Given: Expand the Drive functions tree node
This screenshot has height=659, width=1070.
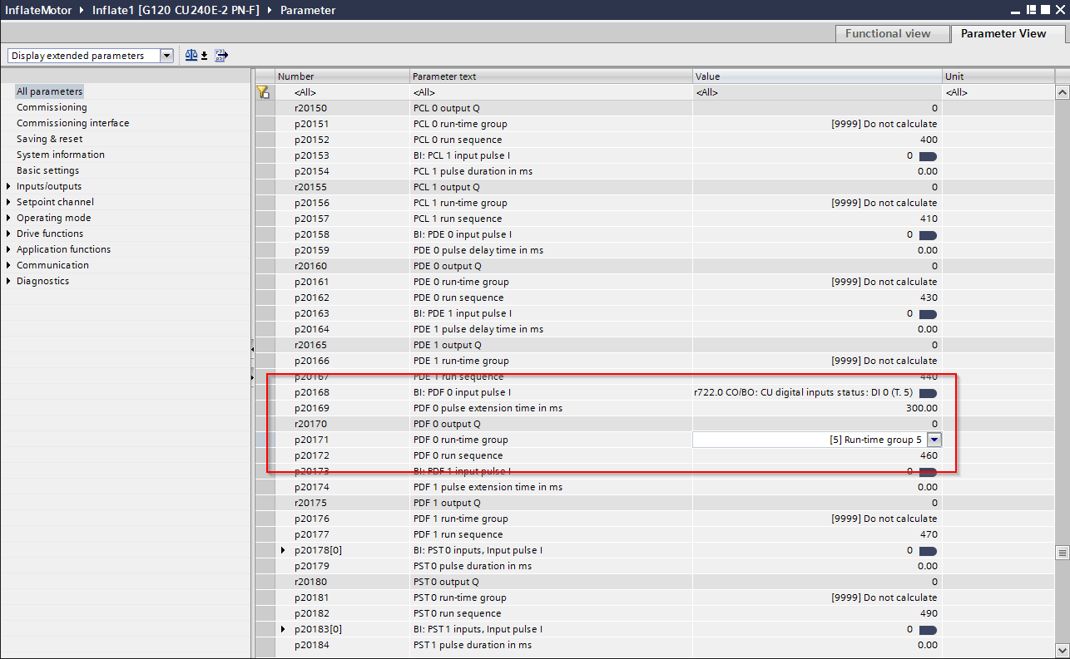Looking at the screenshot, I should coord(8,234).
